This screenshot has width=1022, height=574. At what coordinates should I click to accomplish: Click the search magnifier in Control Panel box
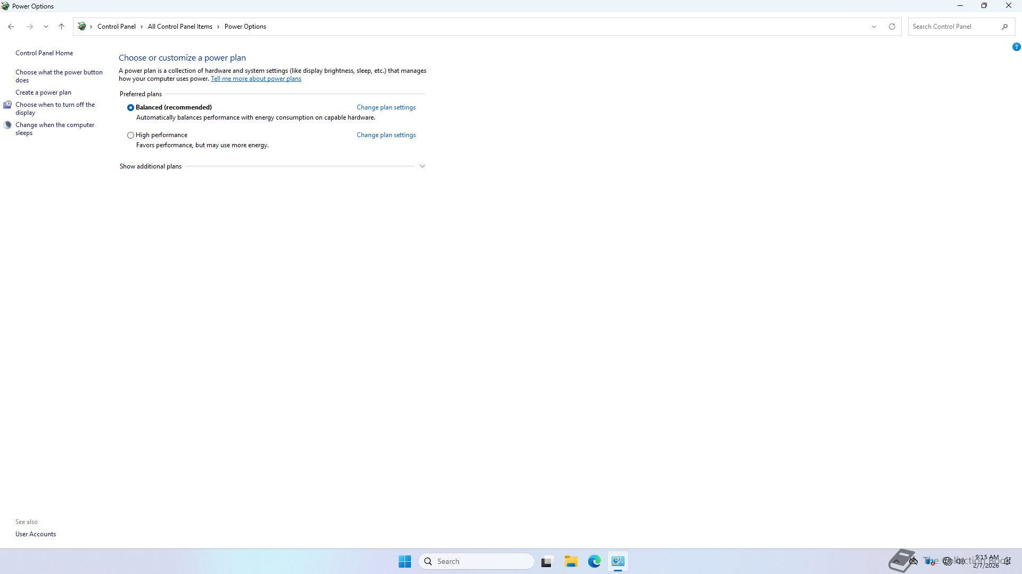click(x=1005, y=27)
